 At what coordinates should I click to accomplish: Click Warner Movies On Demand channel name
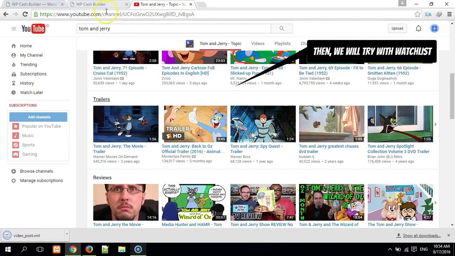pos(115,156)
